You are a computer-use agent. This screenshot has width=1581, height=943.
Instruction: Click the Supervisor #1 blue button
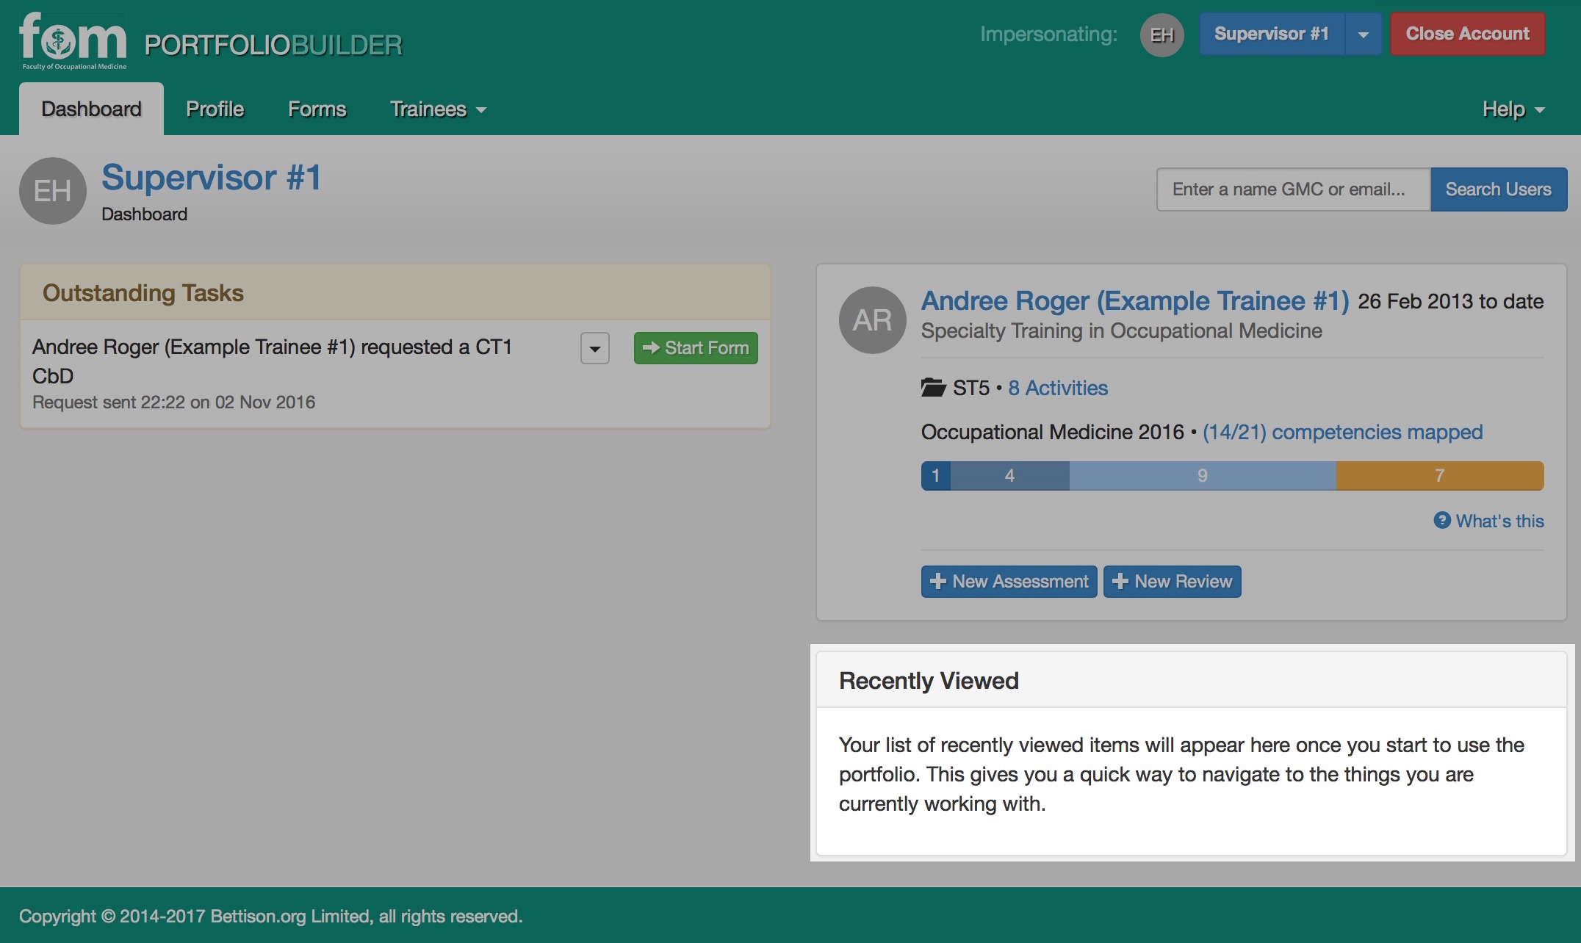1272,35
